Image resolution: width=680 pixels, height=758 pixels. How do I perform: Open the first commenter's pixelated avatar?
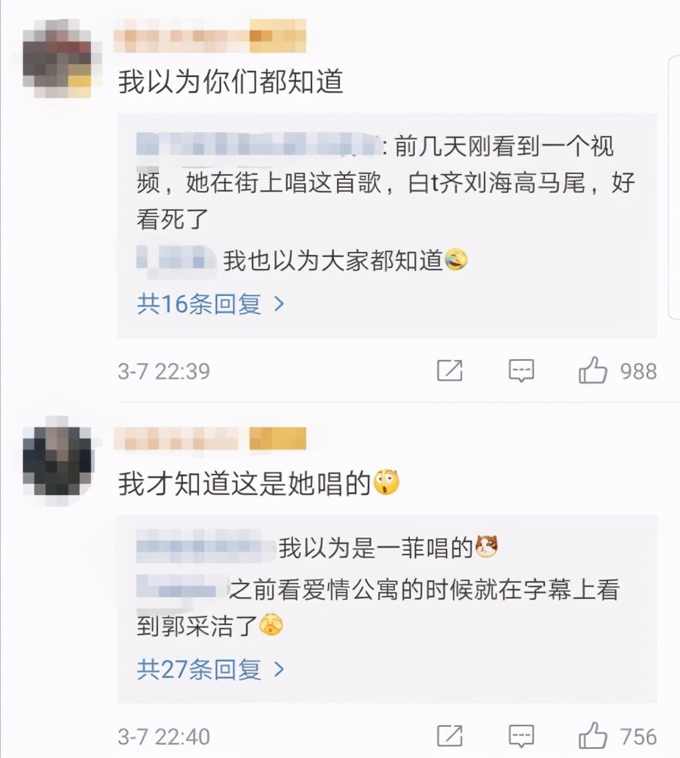click(57, 59)
